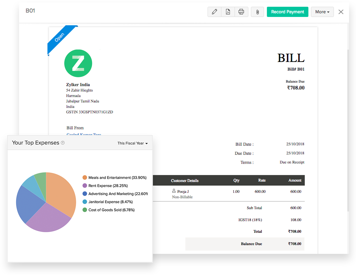This screenshot has height=275, width=356.
Task: Attach a file with the paperclip icon
Action: pyautogui.click(x=257, y=11)
